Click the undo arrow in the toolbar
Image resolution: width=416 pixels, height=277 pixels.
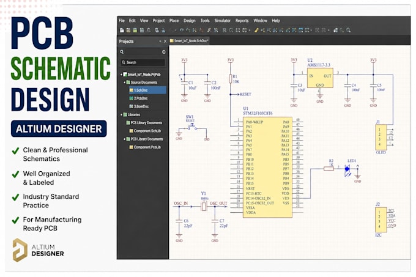tap(182, 30)
